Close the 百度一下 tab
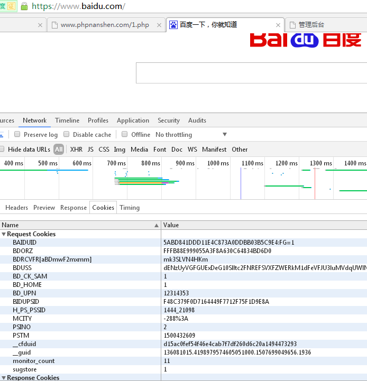 pyautogui.click(x=278, y=25)
